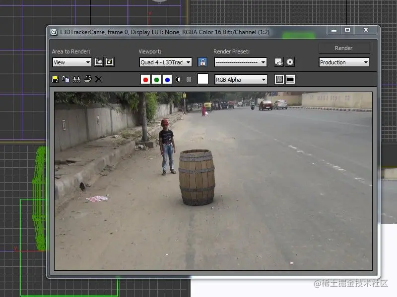Viewport: 397px width, 297px height.
Task: Open the RGB Alpha channels dropdown
Action: [241, 79]
